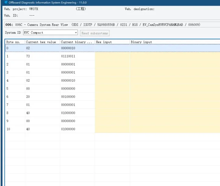Image resolution: width=220 pixels, height=186 pixels.
Task: Click the Current hex value column header
Action: pyautogui.click(x=42, y=42)
